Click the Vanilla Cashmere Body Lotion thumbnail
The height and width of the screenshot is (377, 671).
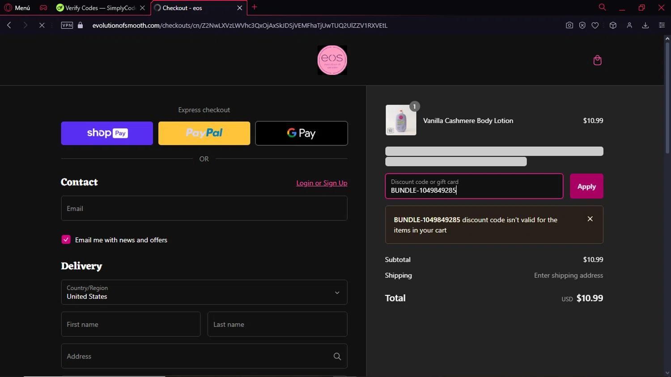(401, 120)
